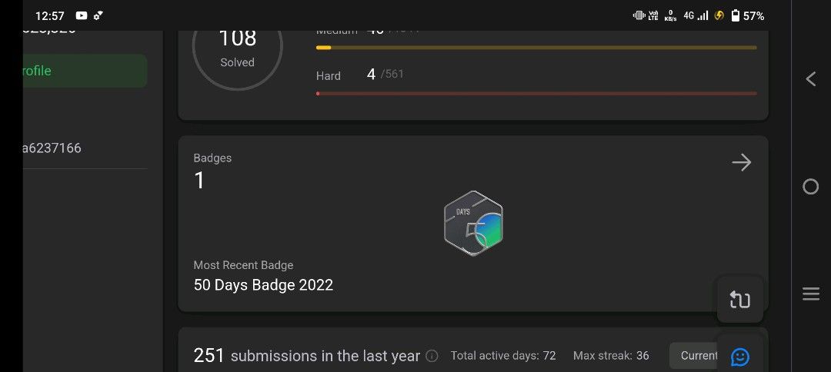Open the 50 Days Badge 2022 link
The height and width of the screenshot is (372, 831).
(263, 285)
